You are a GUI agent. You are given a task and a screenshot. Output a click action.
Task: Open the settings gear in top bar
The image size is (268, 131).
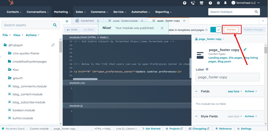pyautogui.click(x=218, y=3)
